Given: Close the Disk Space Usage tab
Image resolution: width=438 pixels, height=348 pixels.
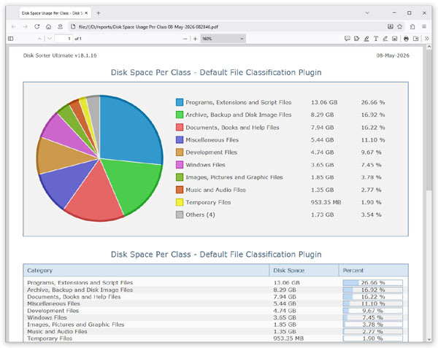Looking at the screenshot, I should 86,13.
